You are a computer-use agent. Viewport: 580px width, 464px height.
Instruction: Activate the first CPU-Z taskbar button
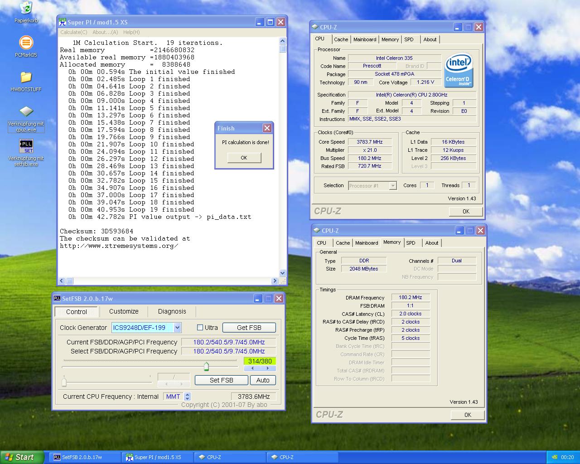[x=230, y=457]
